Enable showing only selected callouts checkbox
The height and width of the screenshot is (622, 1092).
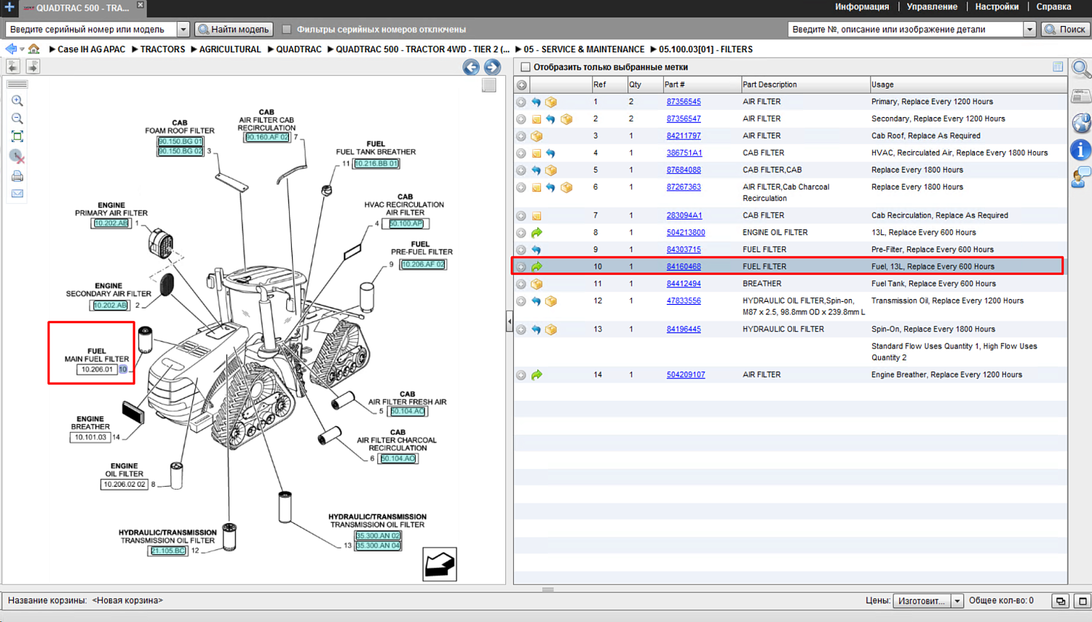click(x=526, y=67)
